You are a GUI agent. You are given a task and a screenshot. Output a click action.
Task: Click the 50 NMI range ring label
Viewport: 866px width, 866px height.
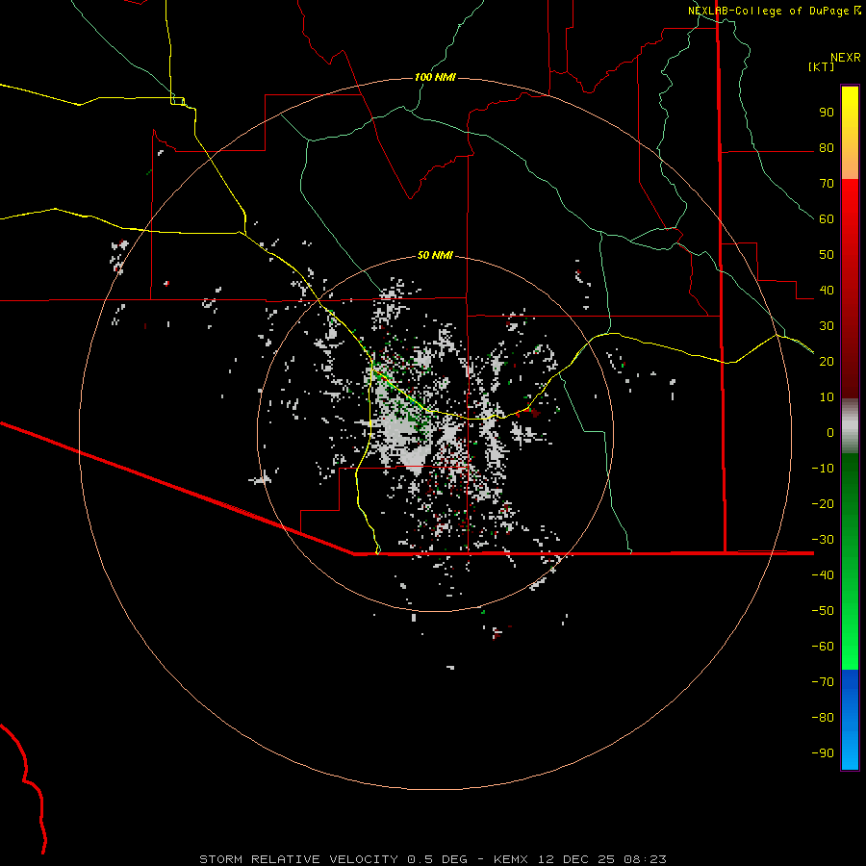point(435,255)
